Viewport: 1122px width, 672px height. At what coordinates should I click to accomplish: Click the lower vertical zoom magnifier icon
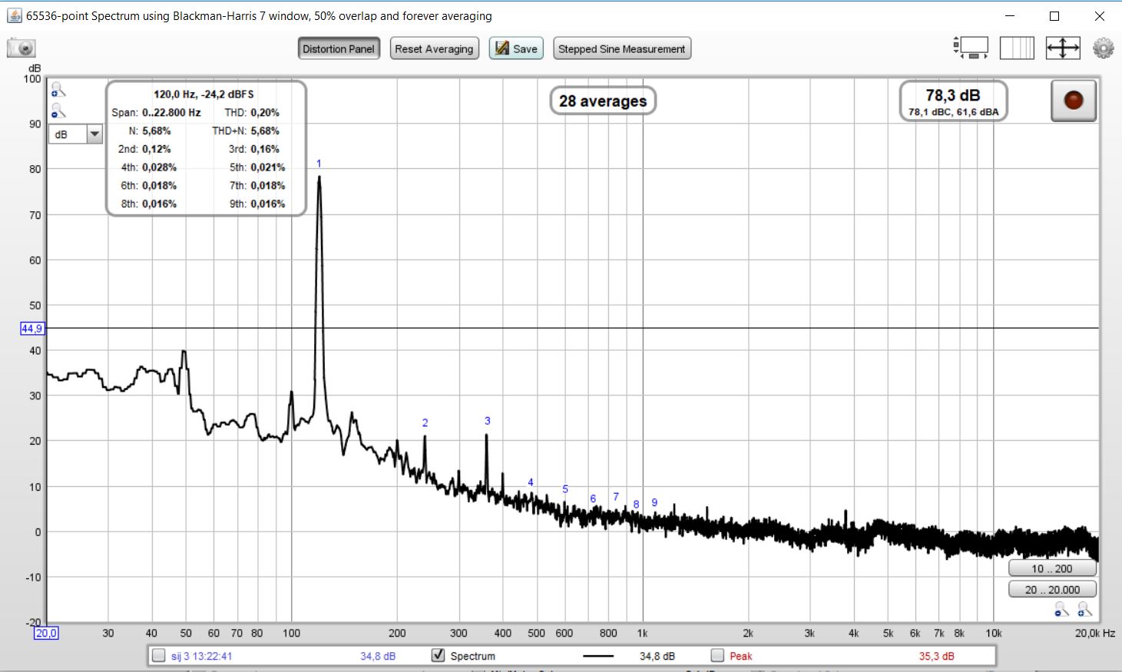click(58, 111)
